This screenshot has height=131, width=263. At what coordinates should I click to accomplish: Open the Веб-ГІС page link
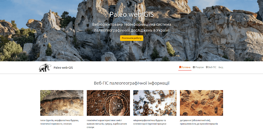[x=211, y=67]
